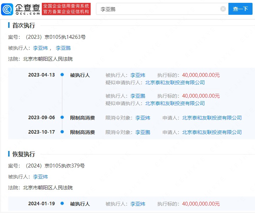
Task: Click 40,000,000.00元 amount beside 李亚炜 in 2023-04-13 entry
Action: click(x=201, y=75)
